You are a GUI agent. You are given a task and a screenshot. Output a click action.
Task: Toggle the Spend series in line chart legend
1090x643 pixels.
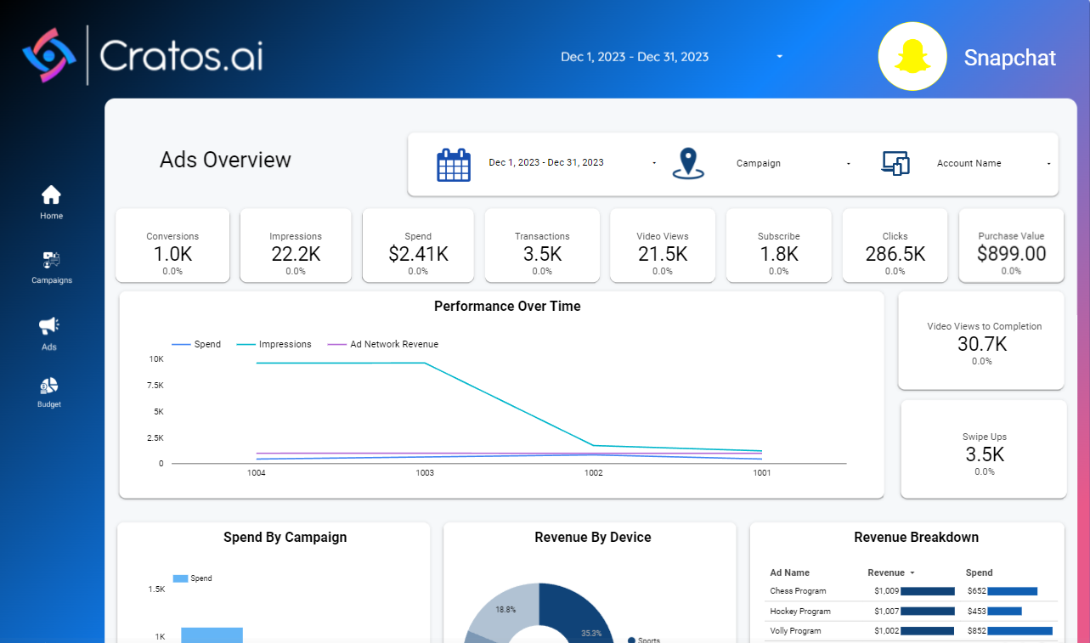[x=196, y=344]
